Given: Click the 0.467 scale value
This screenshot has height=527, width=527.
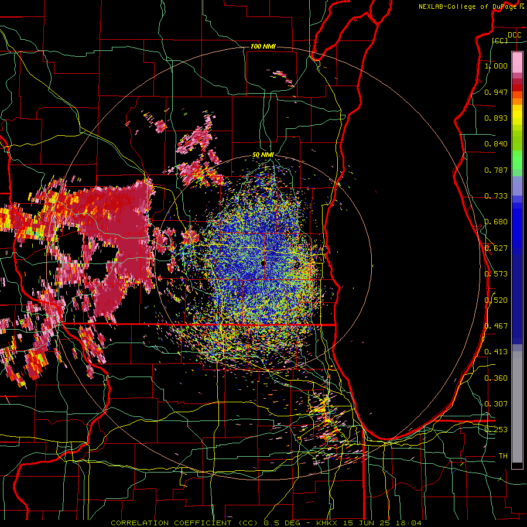Looking at the screenshot, I should pos(496,326).
